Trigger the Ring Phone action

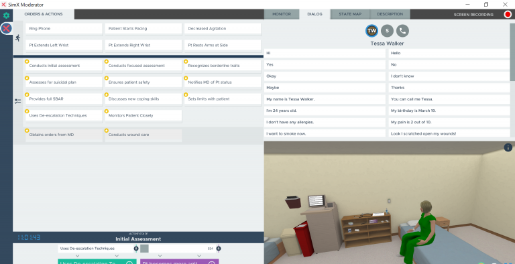click(x=64, y=29)
